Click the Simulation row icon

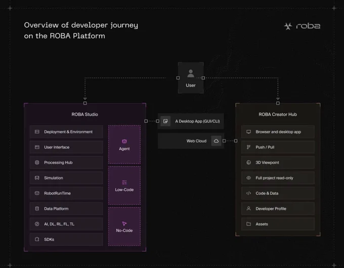coord(37,177)
